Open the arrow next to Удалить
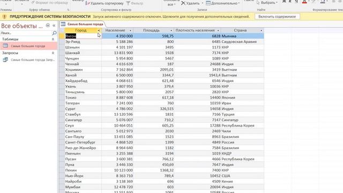The height and width of the screenshot is (193, 343). click(203, 3)
